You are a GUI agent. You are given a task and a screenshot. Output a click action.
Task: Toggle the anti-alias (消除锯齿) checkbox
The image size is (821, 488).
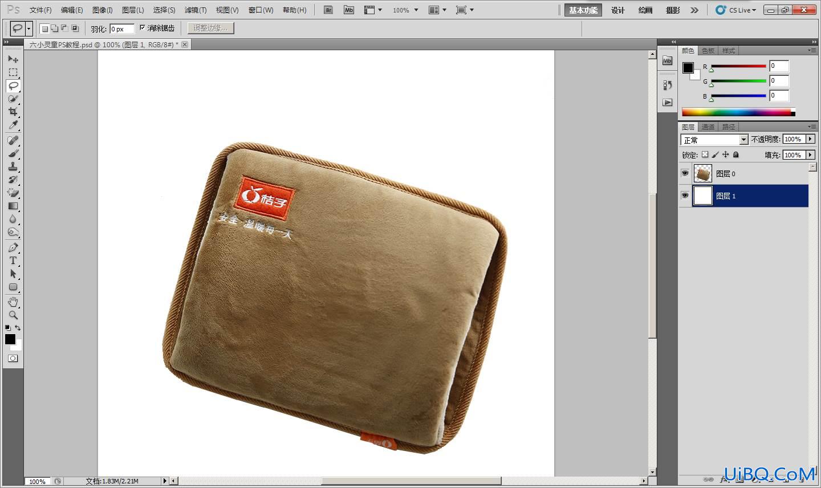(x=143, y=28)
